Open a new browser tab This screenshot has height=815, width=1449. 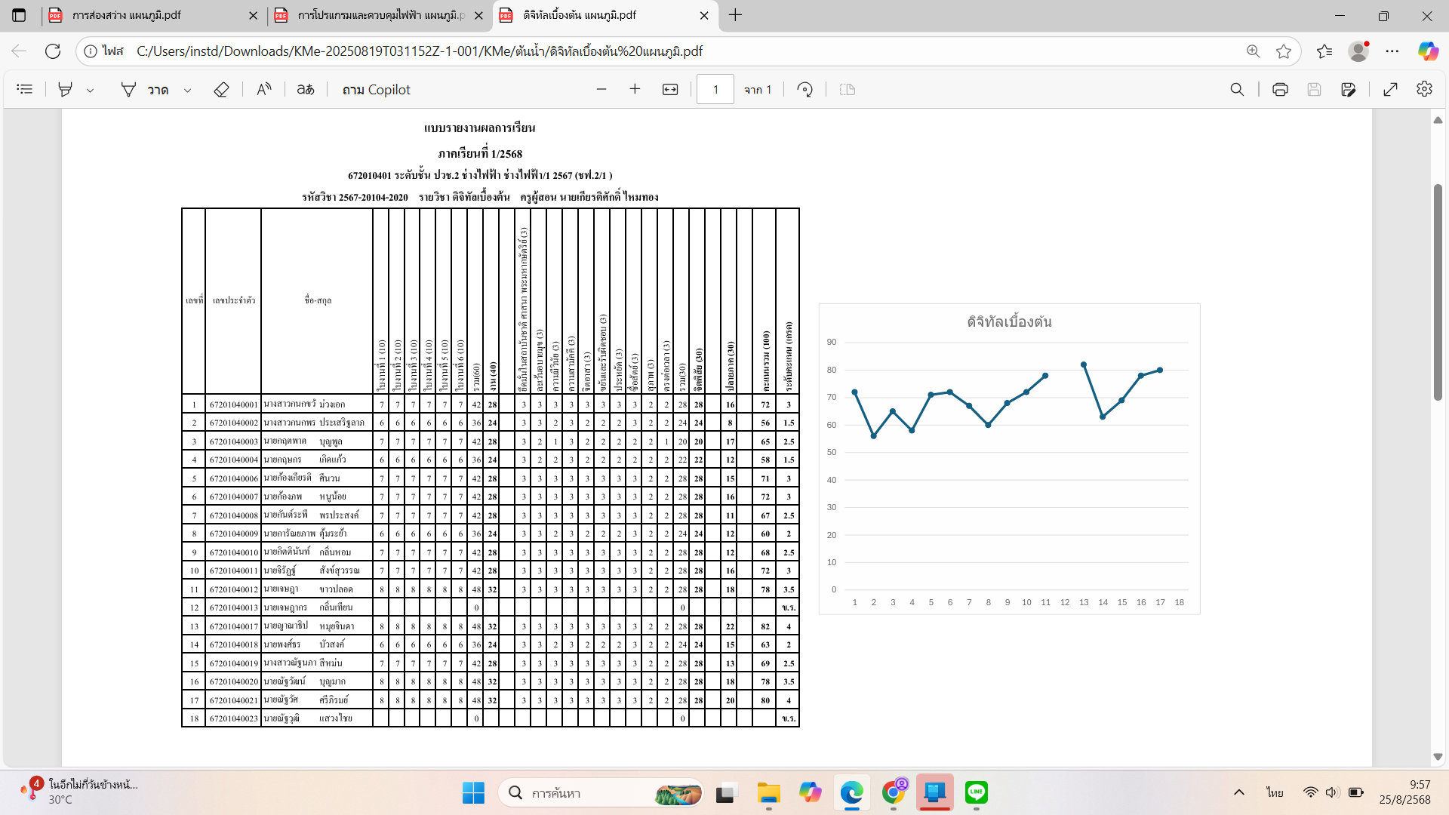point(735,15)
